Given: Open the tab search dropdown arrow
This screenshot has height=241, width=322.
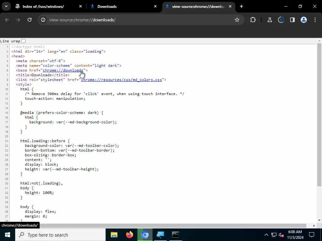Looking at the screenshot, I should point(6,6).
